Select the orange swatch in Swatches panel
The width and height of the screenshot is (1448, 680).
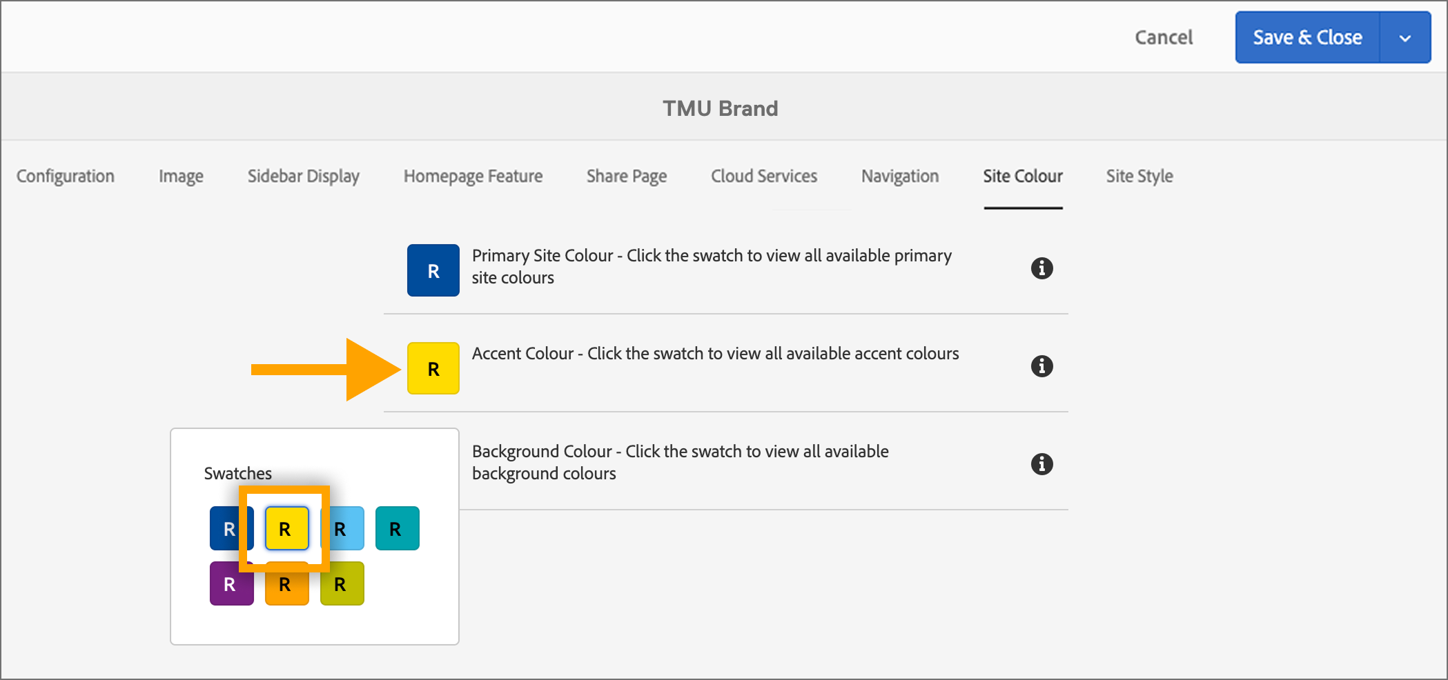pyautogui.click(x=286, y=584)
